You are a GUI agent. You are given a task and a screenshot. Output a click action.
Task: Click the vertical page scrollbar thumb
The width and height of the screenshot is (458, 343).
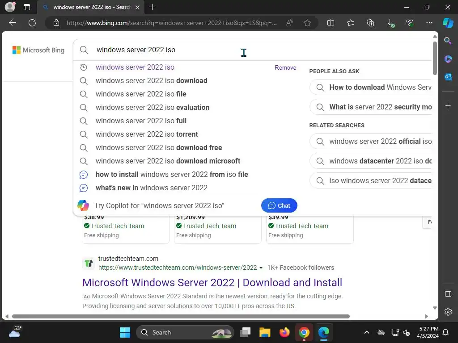click(435, 59)
